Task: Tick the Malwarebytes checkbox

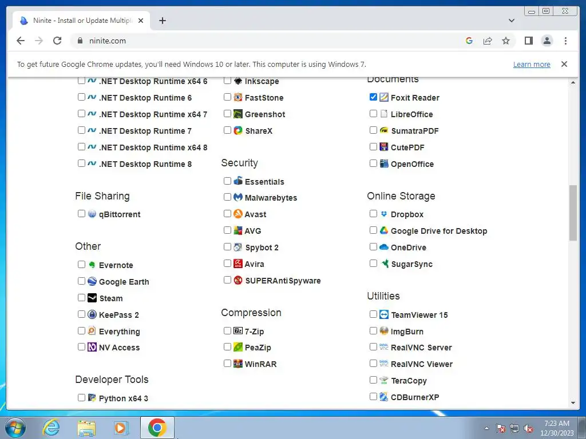Action: click(x=227, y=197)
